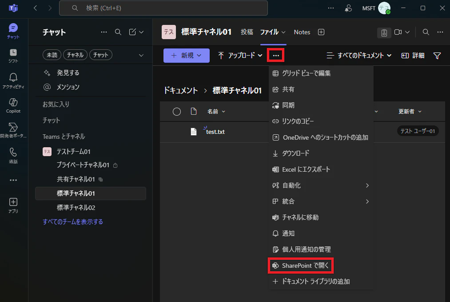
Task: Click the search box 検索 (Ctrl+E)
Action: (x=163, y=8)
